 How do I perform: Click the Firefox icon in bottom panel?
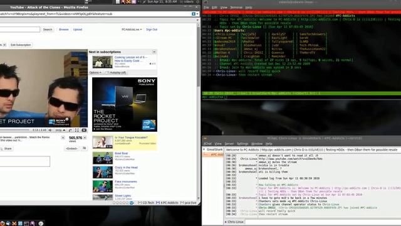tap(2, 223)
